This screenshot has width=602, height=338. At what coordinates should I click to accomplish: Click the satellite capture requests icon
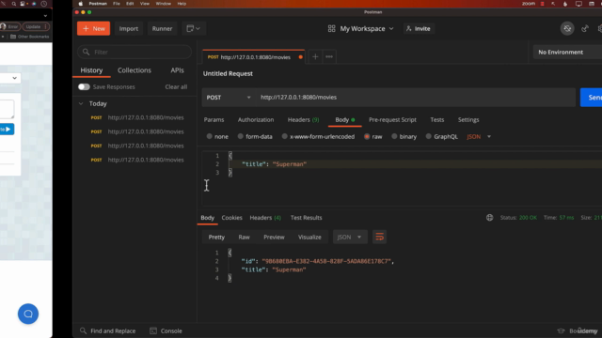pos(585,29)
